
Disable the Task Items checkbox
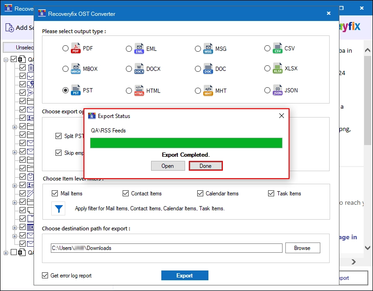271,193
